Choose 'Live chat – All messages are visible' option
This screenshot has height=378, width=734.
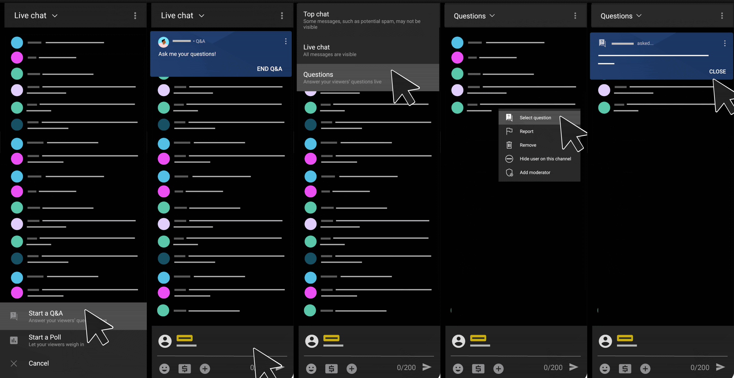pos(368,50)
